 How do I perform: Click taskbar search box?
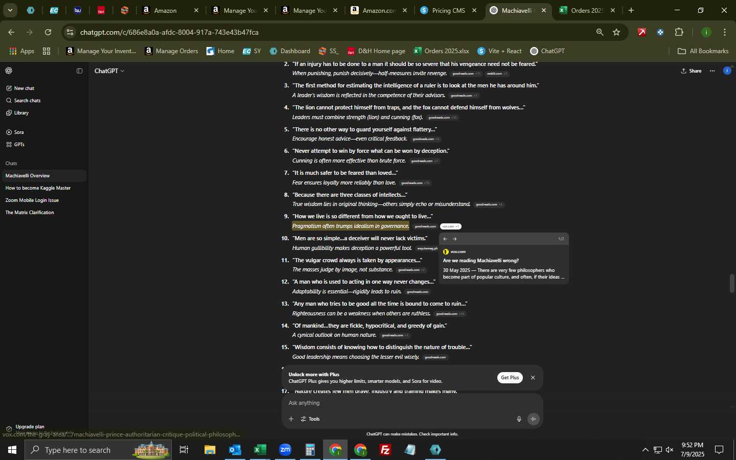pyautogui.click(x=98, y=450)
